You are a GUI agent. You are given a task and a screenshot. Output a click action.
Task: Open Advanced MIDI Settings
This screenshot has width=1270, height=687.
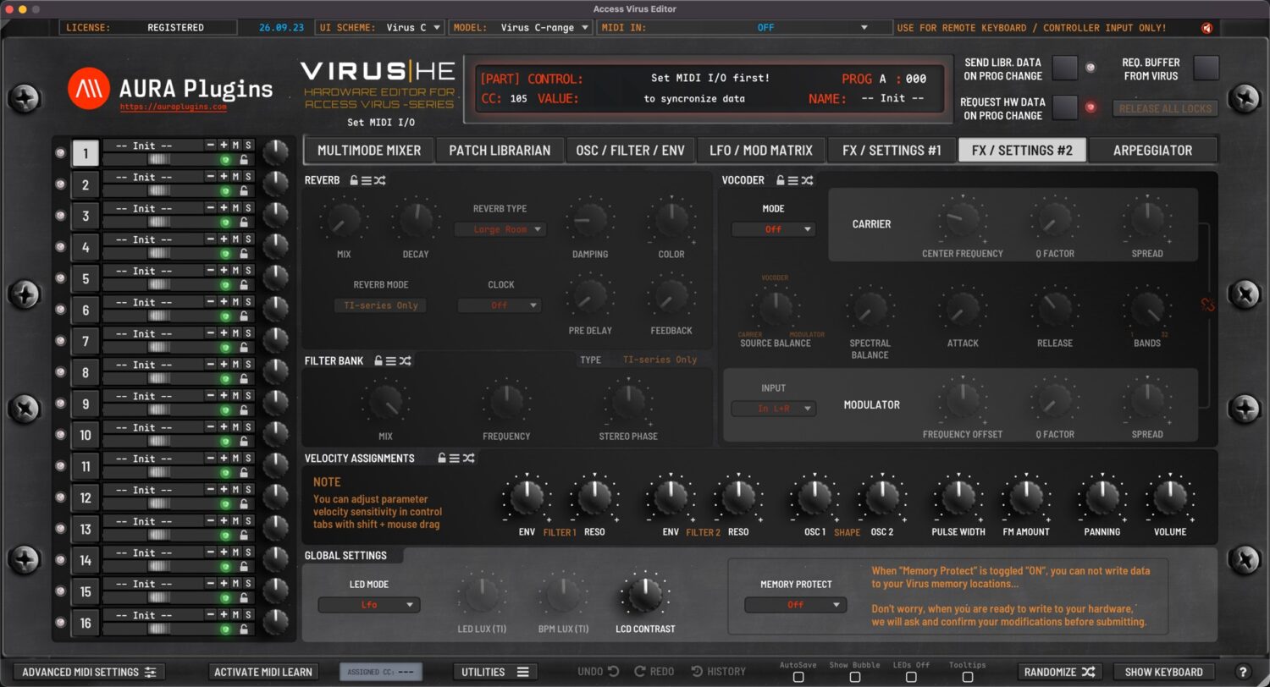[89, 672]
